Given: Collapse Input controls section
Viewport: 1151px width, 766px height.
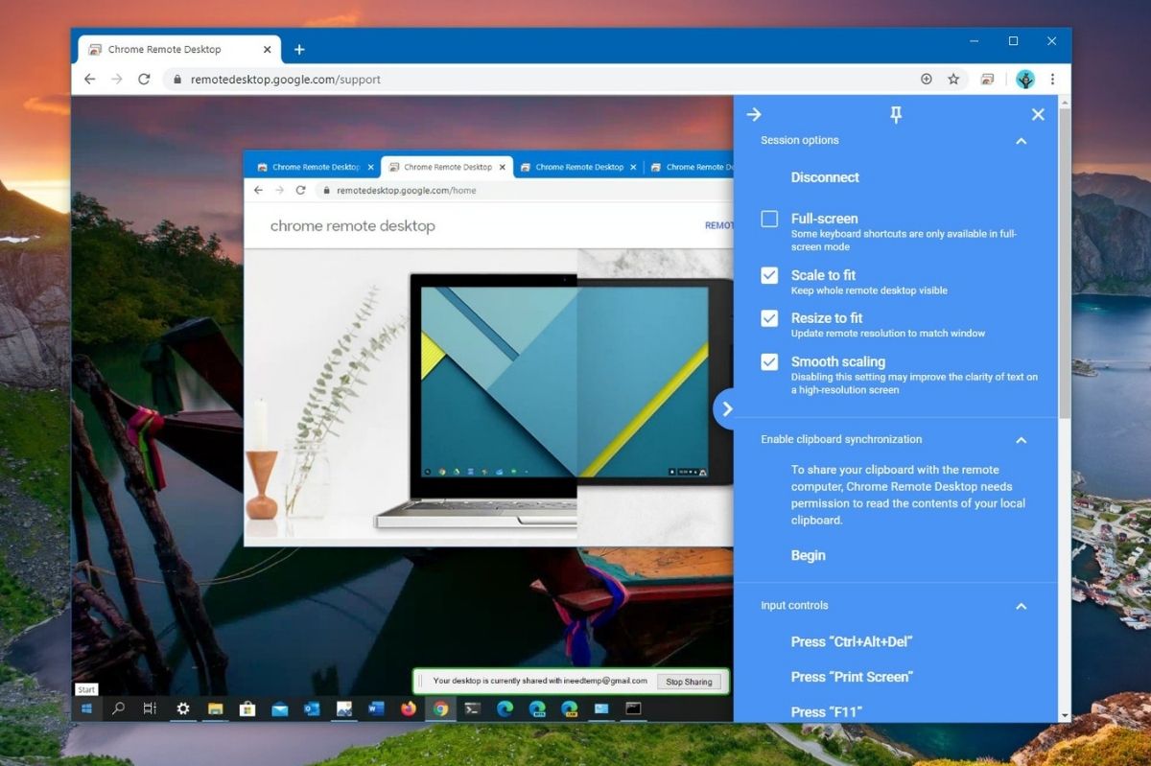Looking at the screenshot, I should click(1021, 606).
